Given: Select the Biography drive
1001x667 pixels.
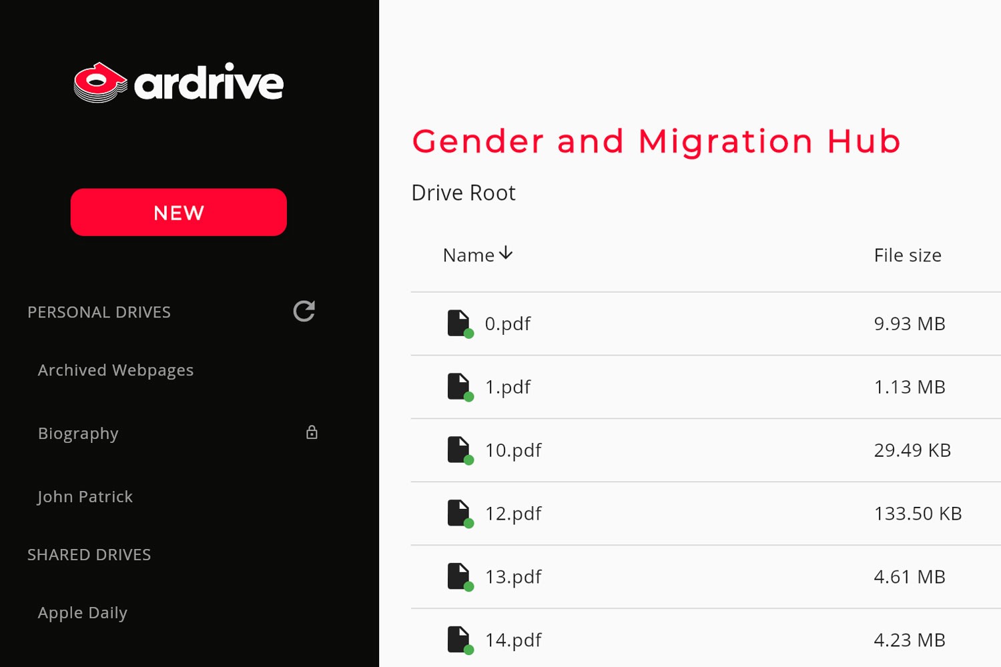Looking at the screenshot, I should click(x=78, y=434).
